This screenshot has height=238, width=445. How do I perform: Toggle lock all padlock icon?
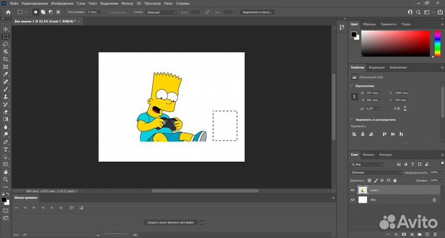tap(395, 181)
